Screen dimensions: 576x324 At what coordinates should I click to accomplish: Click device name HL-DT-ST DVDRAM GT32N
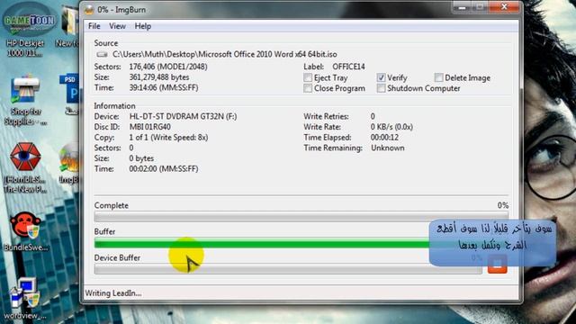point(183,116)
